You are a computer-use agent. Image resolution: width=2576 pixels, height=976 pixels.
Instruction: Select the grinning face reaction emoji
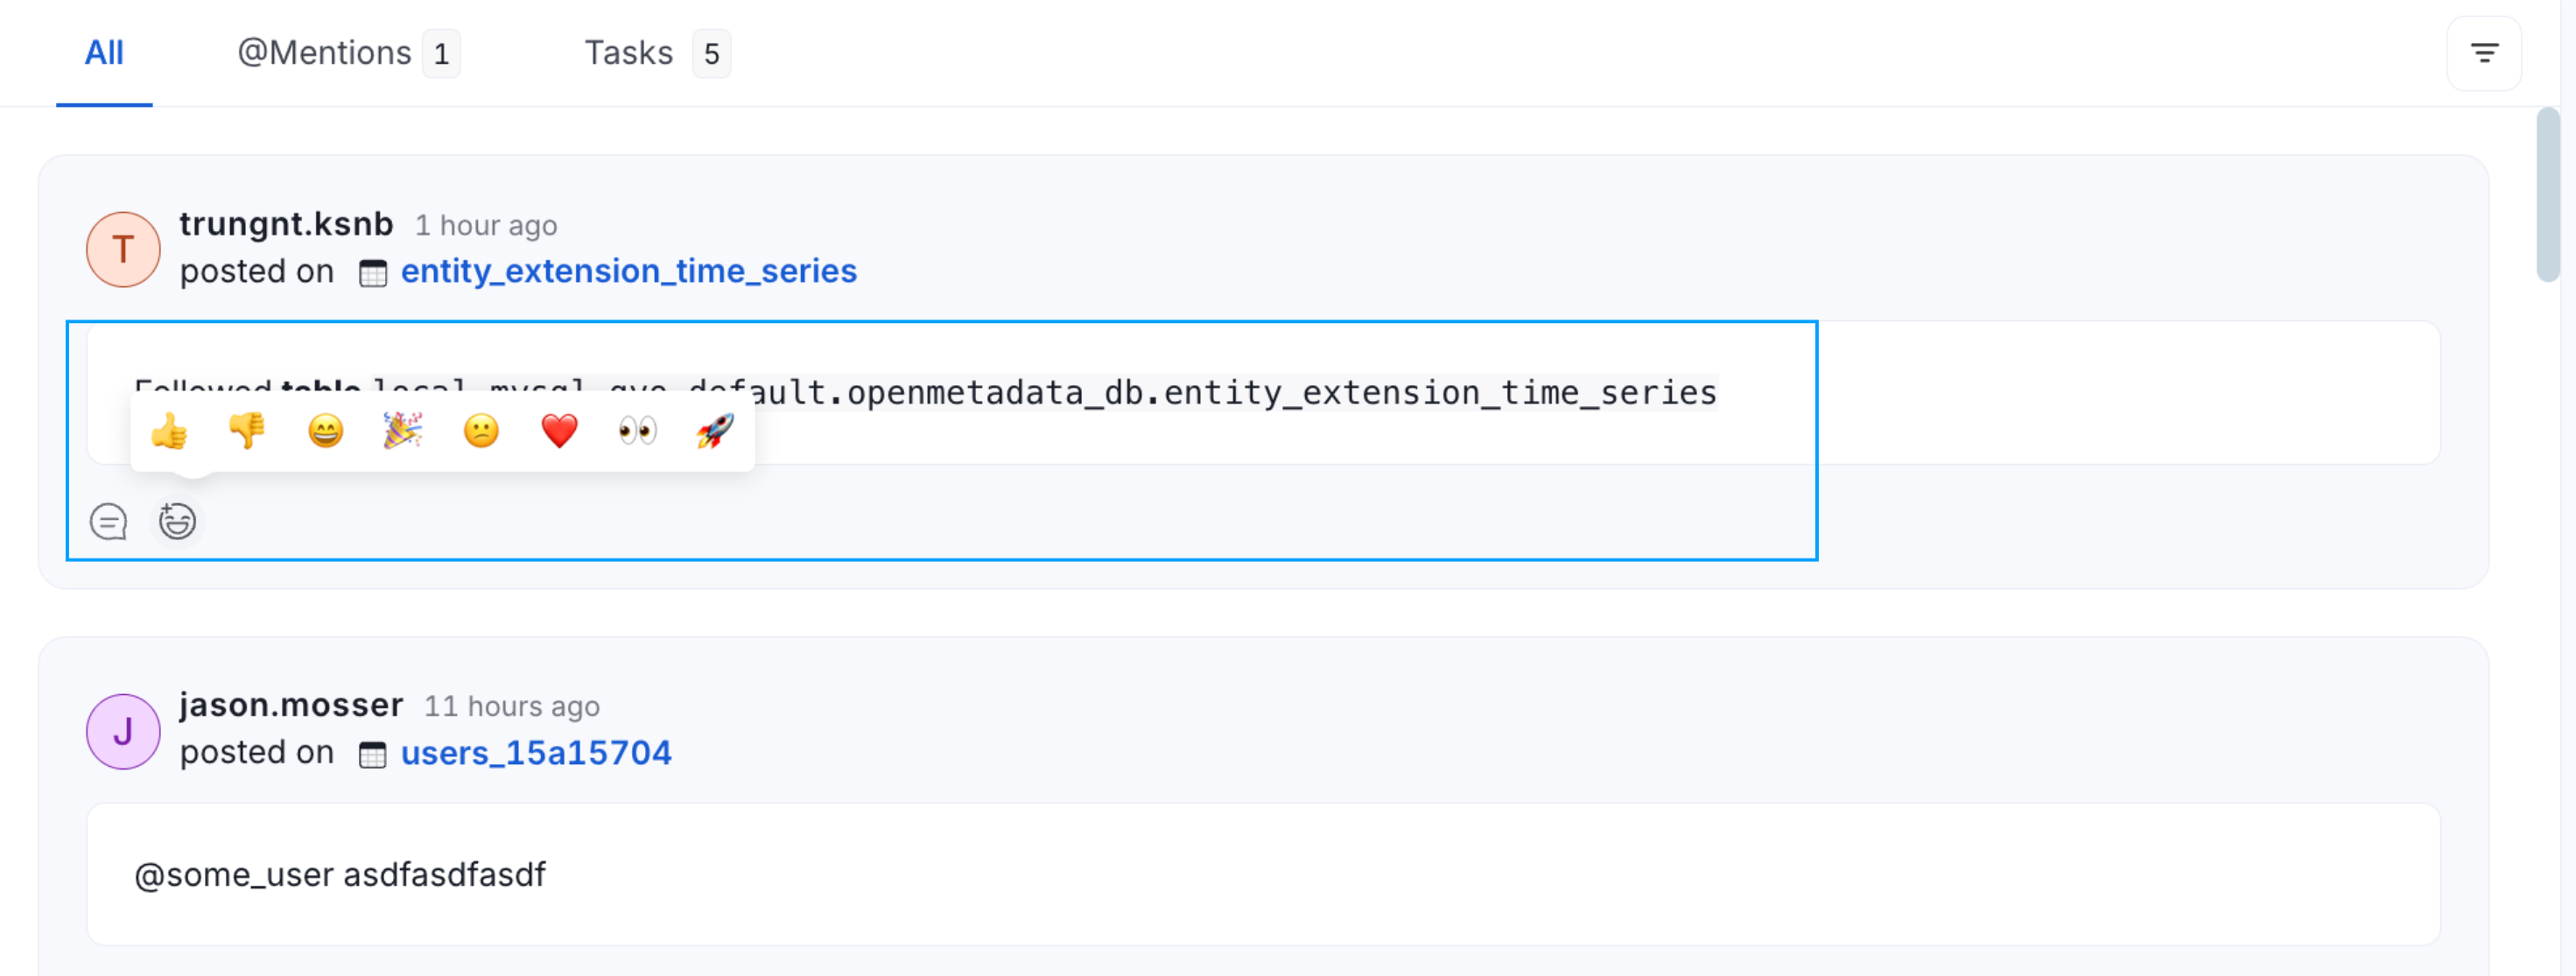pyautogui.click(x=325, y=431)
